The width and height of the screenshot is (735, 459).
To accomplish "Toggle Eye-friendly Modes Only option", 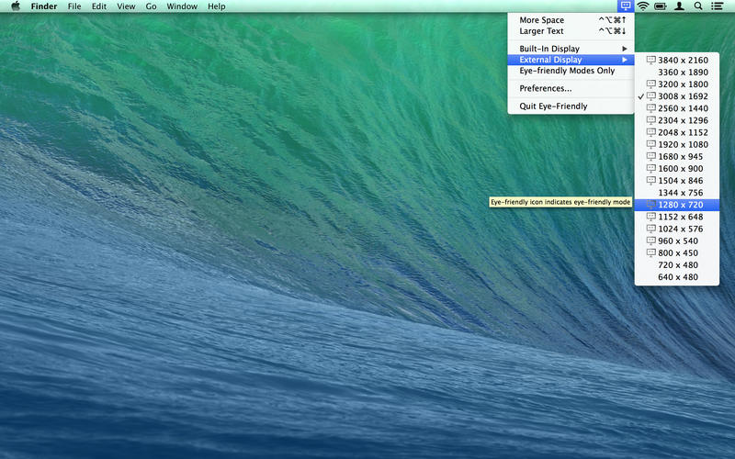I will pos(567,71).
